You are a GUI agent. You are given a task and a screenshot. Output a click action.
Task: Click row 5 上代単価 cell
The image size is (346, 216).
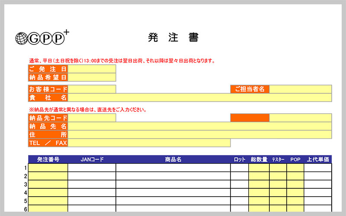point(318,201)
